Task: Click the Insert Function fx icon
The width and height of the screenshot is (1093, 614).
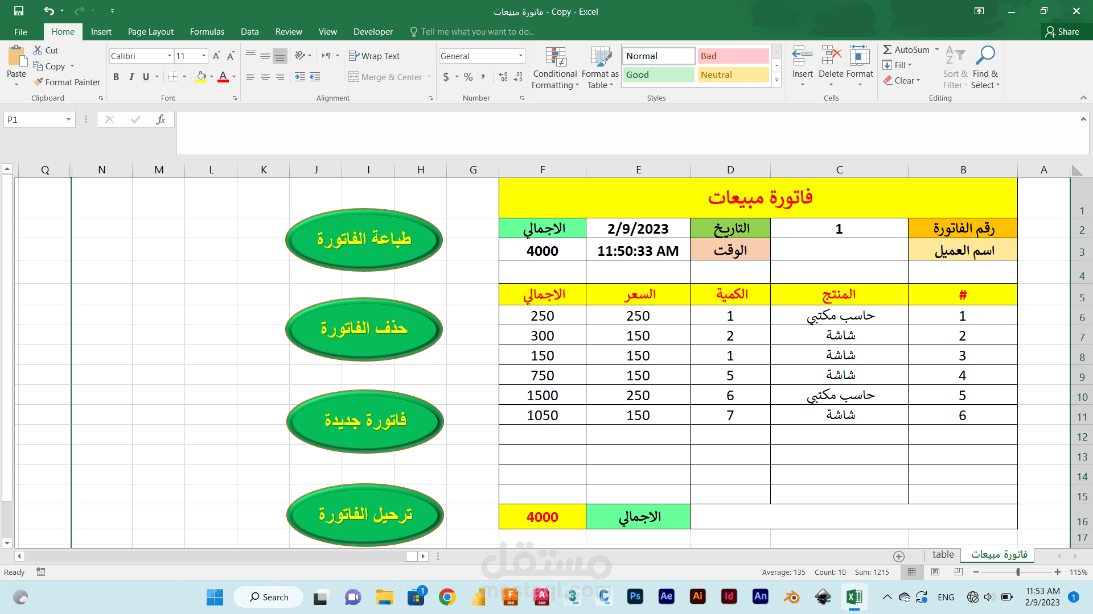Action: [161, 119]
